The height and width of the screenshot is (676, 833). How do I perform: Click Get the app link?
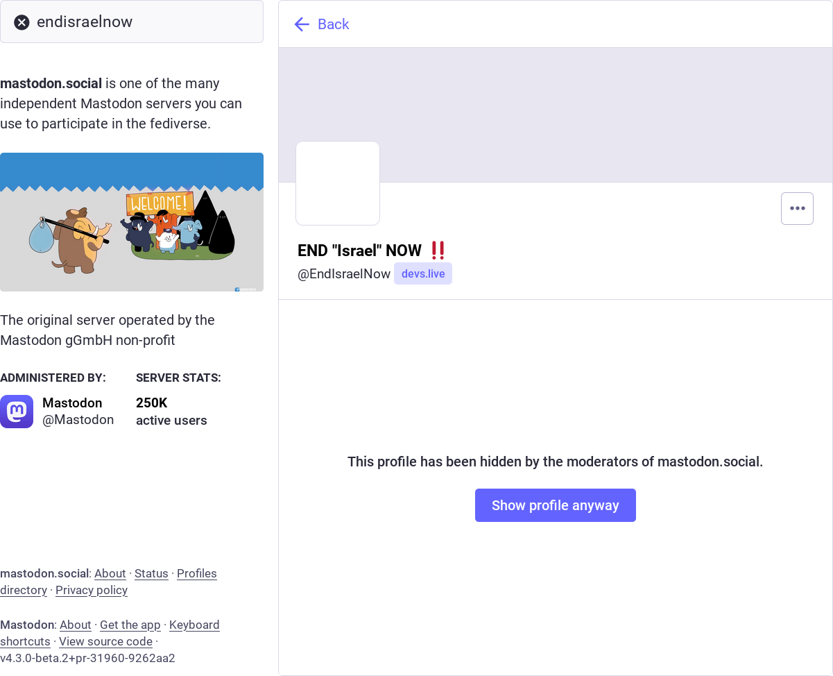(130, 625)
